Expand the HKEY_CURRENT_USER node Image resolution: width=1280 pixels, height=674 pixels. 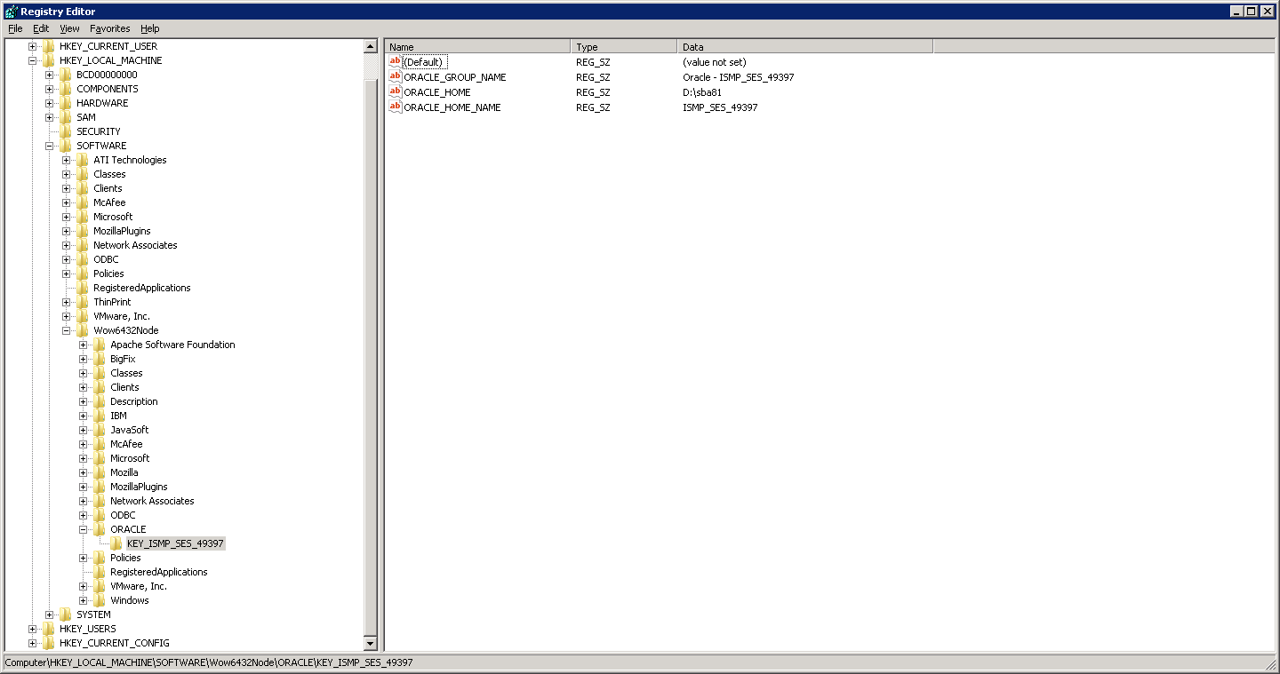click(x=33, y=46)
